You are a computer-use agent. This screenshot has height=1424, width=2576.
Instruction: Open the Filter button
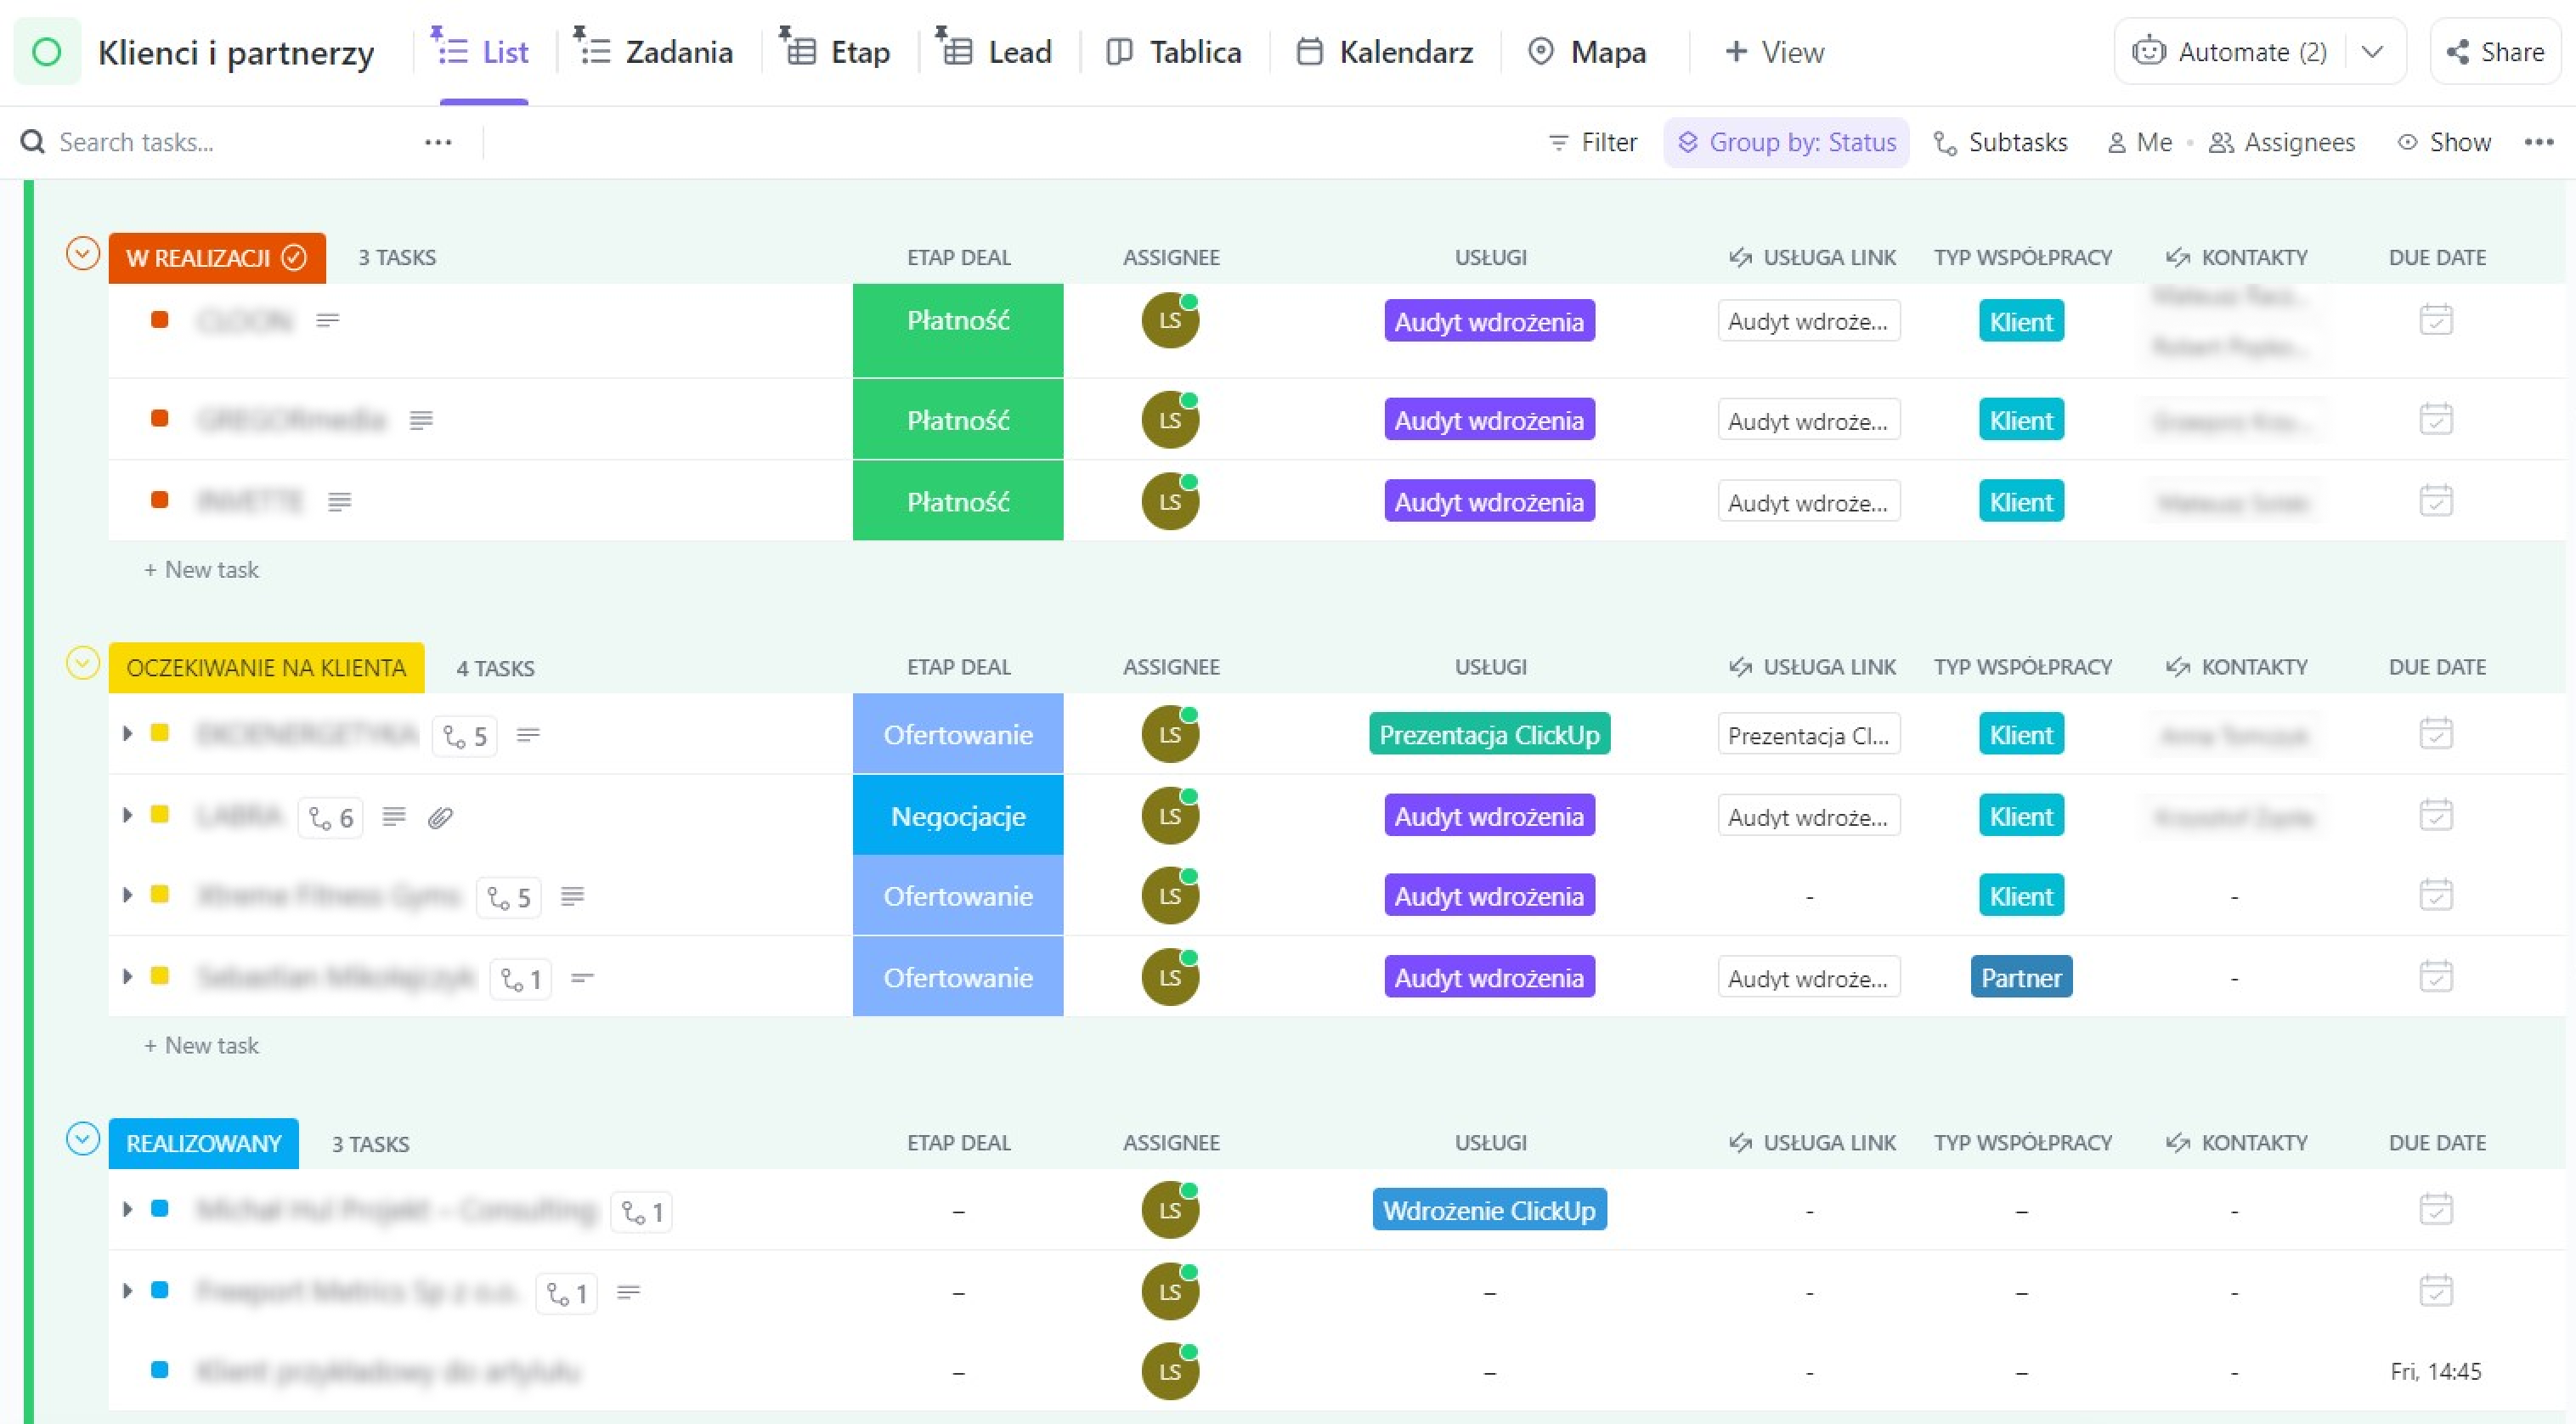pos(1592,142)
